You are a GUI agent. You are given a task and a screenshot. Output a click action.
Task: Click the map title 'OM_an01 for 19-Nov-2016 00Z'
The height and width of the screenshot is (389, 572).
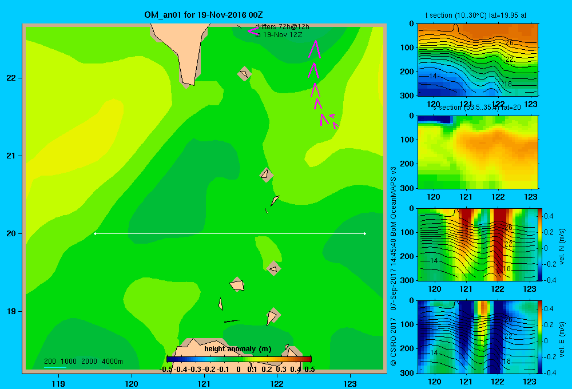tap(204, 15)
